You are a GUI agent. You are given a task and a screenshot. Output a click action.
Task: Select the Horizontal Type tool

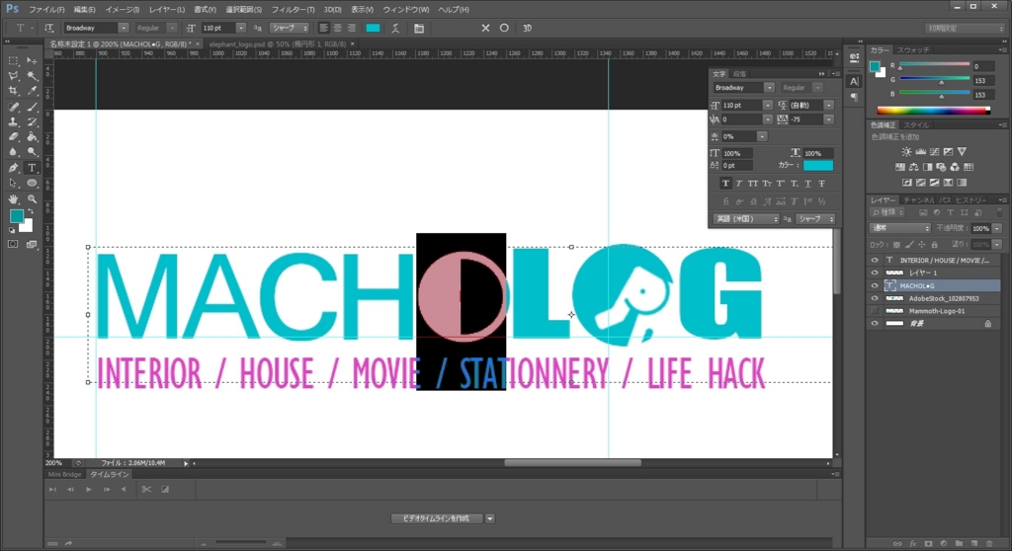coord(32,168)
